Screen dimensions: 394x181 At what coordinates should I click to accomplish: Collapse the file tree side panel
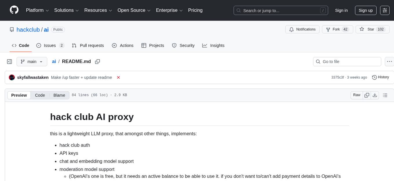10,62
